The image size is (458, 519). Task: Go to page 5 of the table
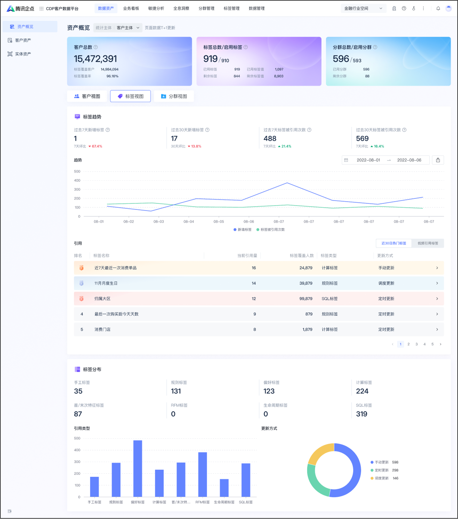432,344
